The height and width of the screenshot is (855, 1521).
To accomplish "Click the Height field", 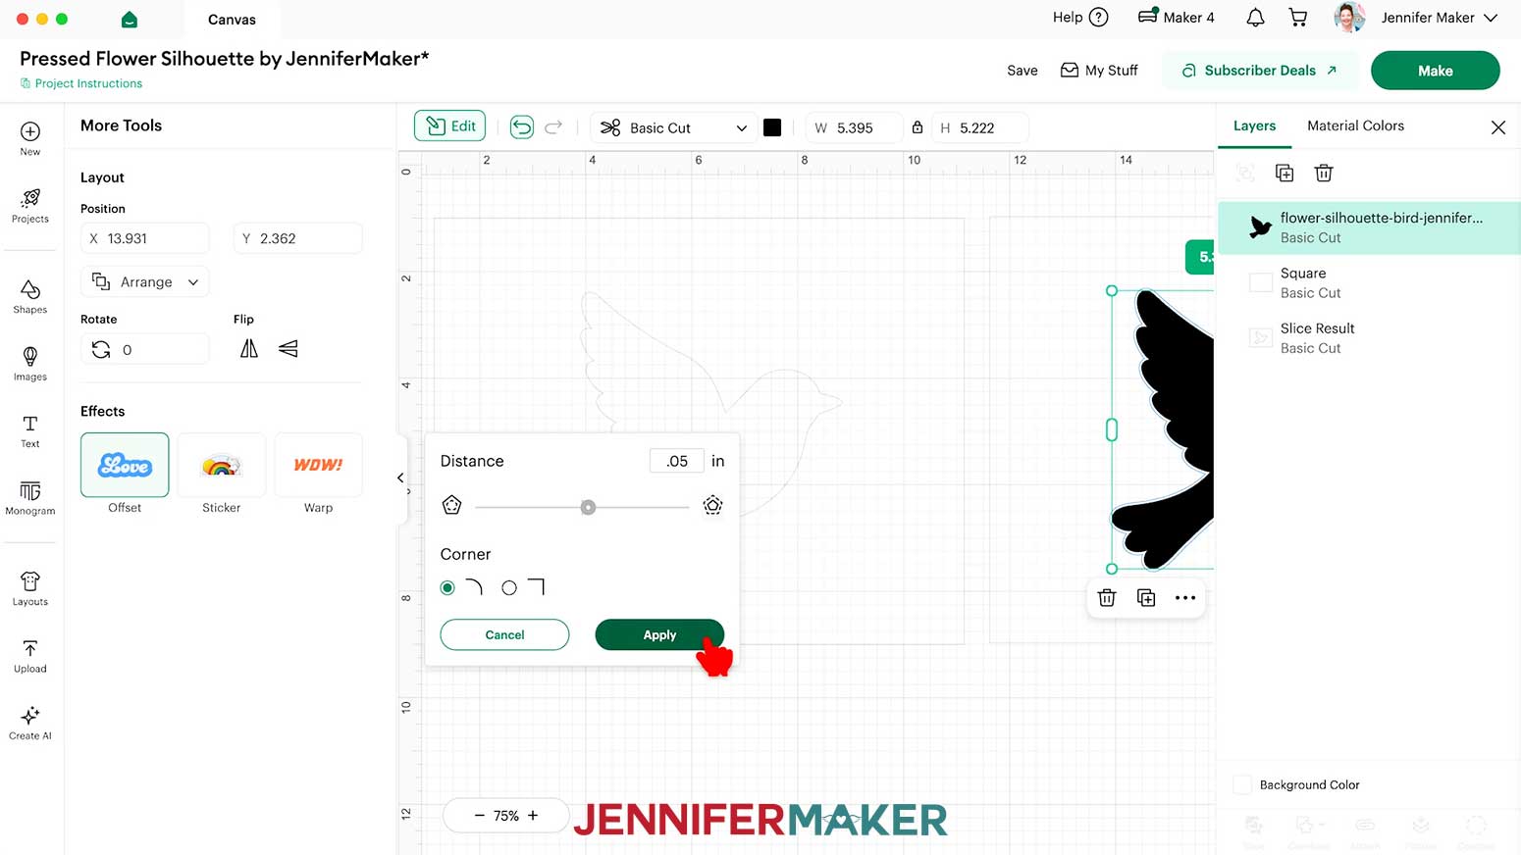I will click(x=980, y=127).
